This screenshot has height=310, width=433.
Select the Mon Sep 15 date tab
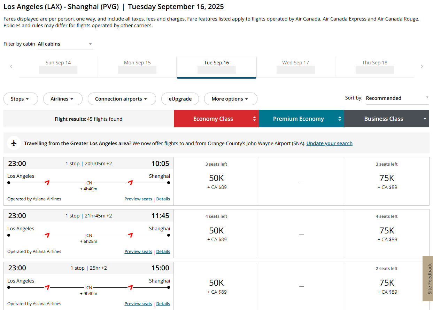(137, 67)
